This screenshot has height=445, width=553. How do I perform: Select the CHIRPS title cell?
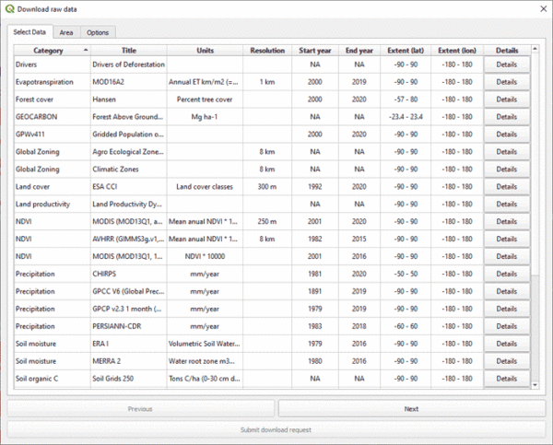point(128,274)
